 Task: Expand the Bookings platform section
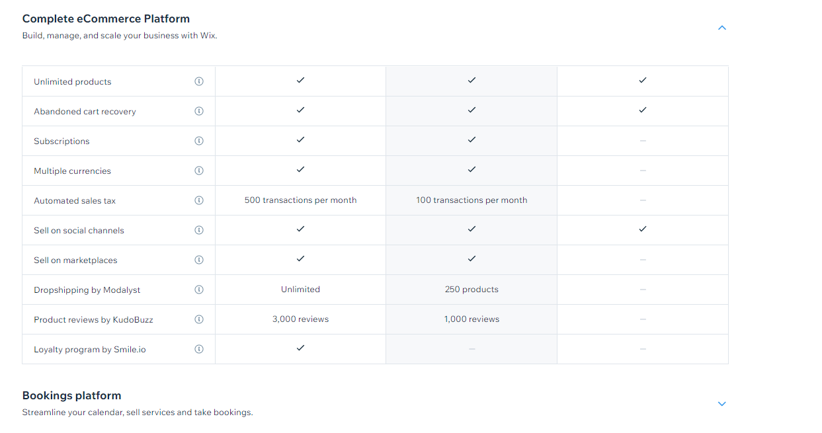[x=722, y=404]
